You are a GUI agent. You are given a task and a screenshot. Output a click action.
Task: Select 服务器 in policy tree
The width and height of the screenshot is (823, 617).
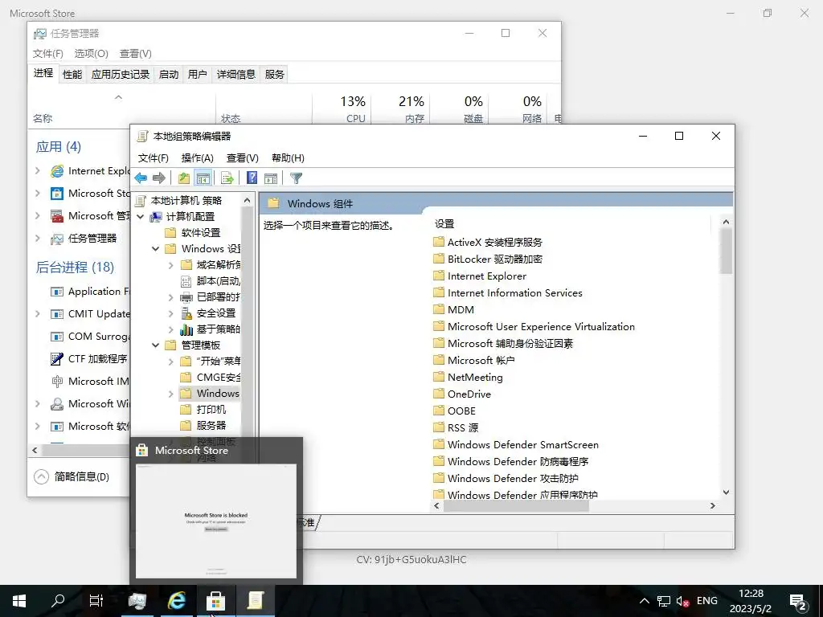[211, 426]
